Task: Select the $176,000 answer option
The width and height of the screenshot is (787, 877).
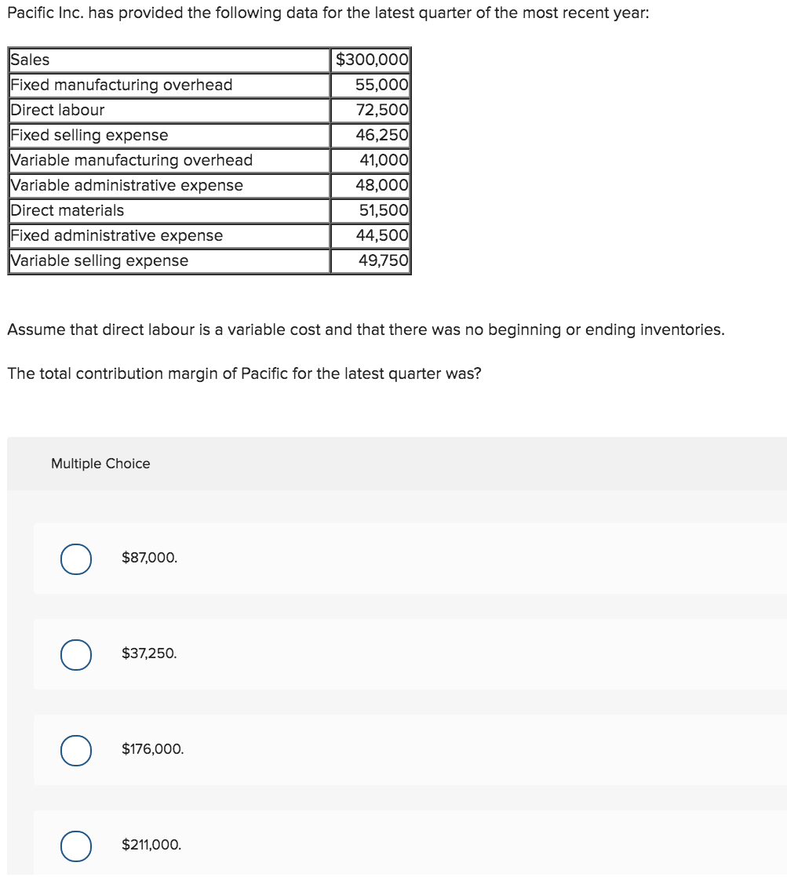Action: click(x=75, y=750)
